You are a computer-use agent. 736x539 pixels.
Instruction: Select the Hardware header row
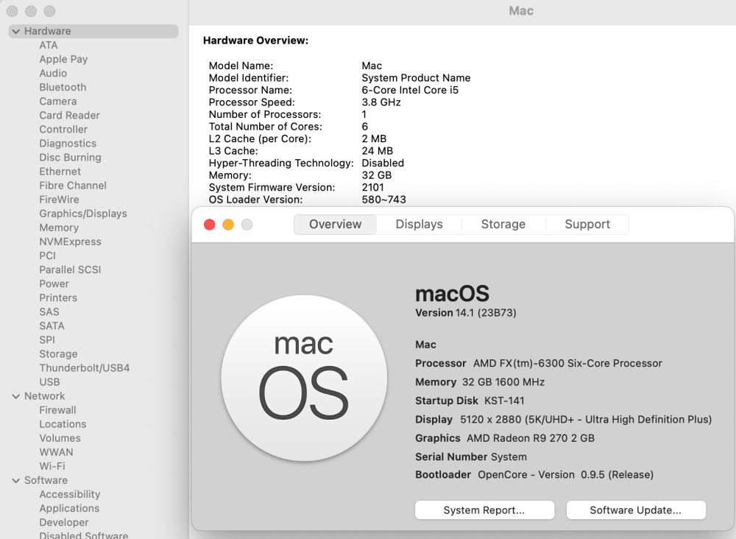coord(93,32)
